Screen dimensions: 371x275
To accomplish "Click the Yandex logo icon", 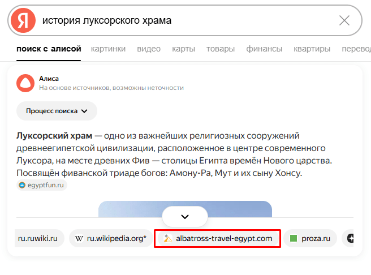I will coord(23,20).
